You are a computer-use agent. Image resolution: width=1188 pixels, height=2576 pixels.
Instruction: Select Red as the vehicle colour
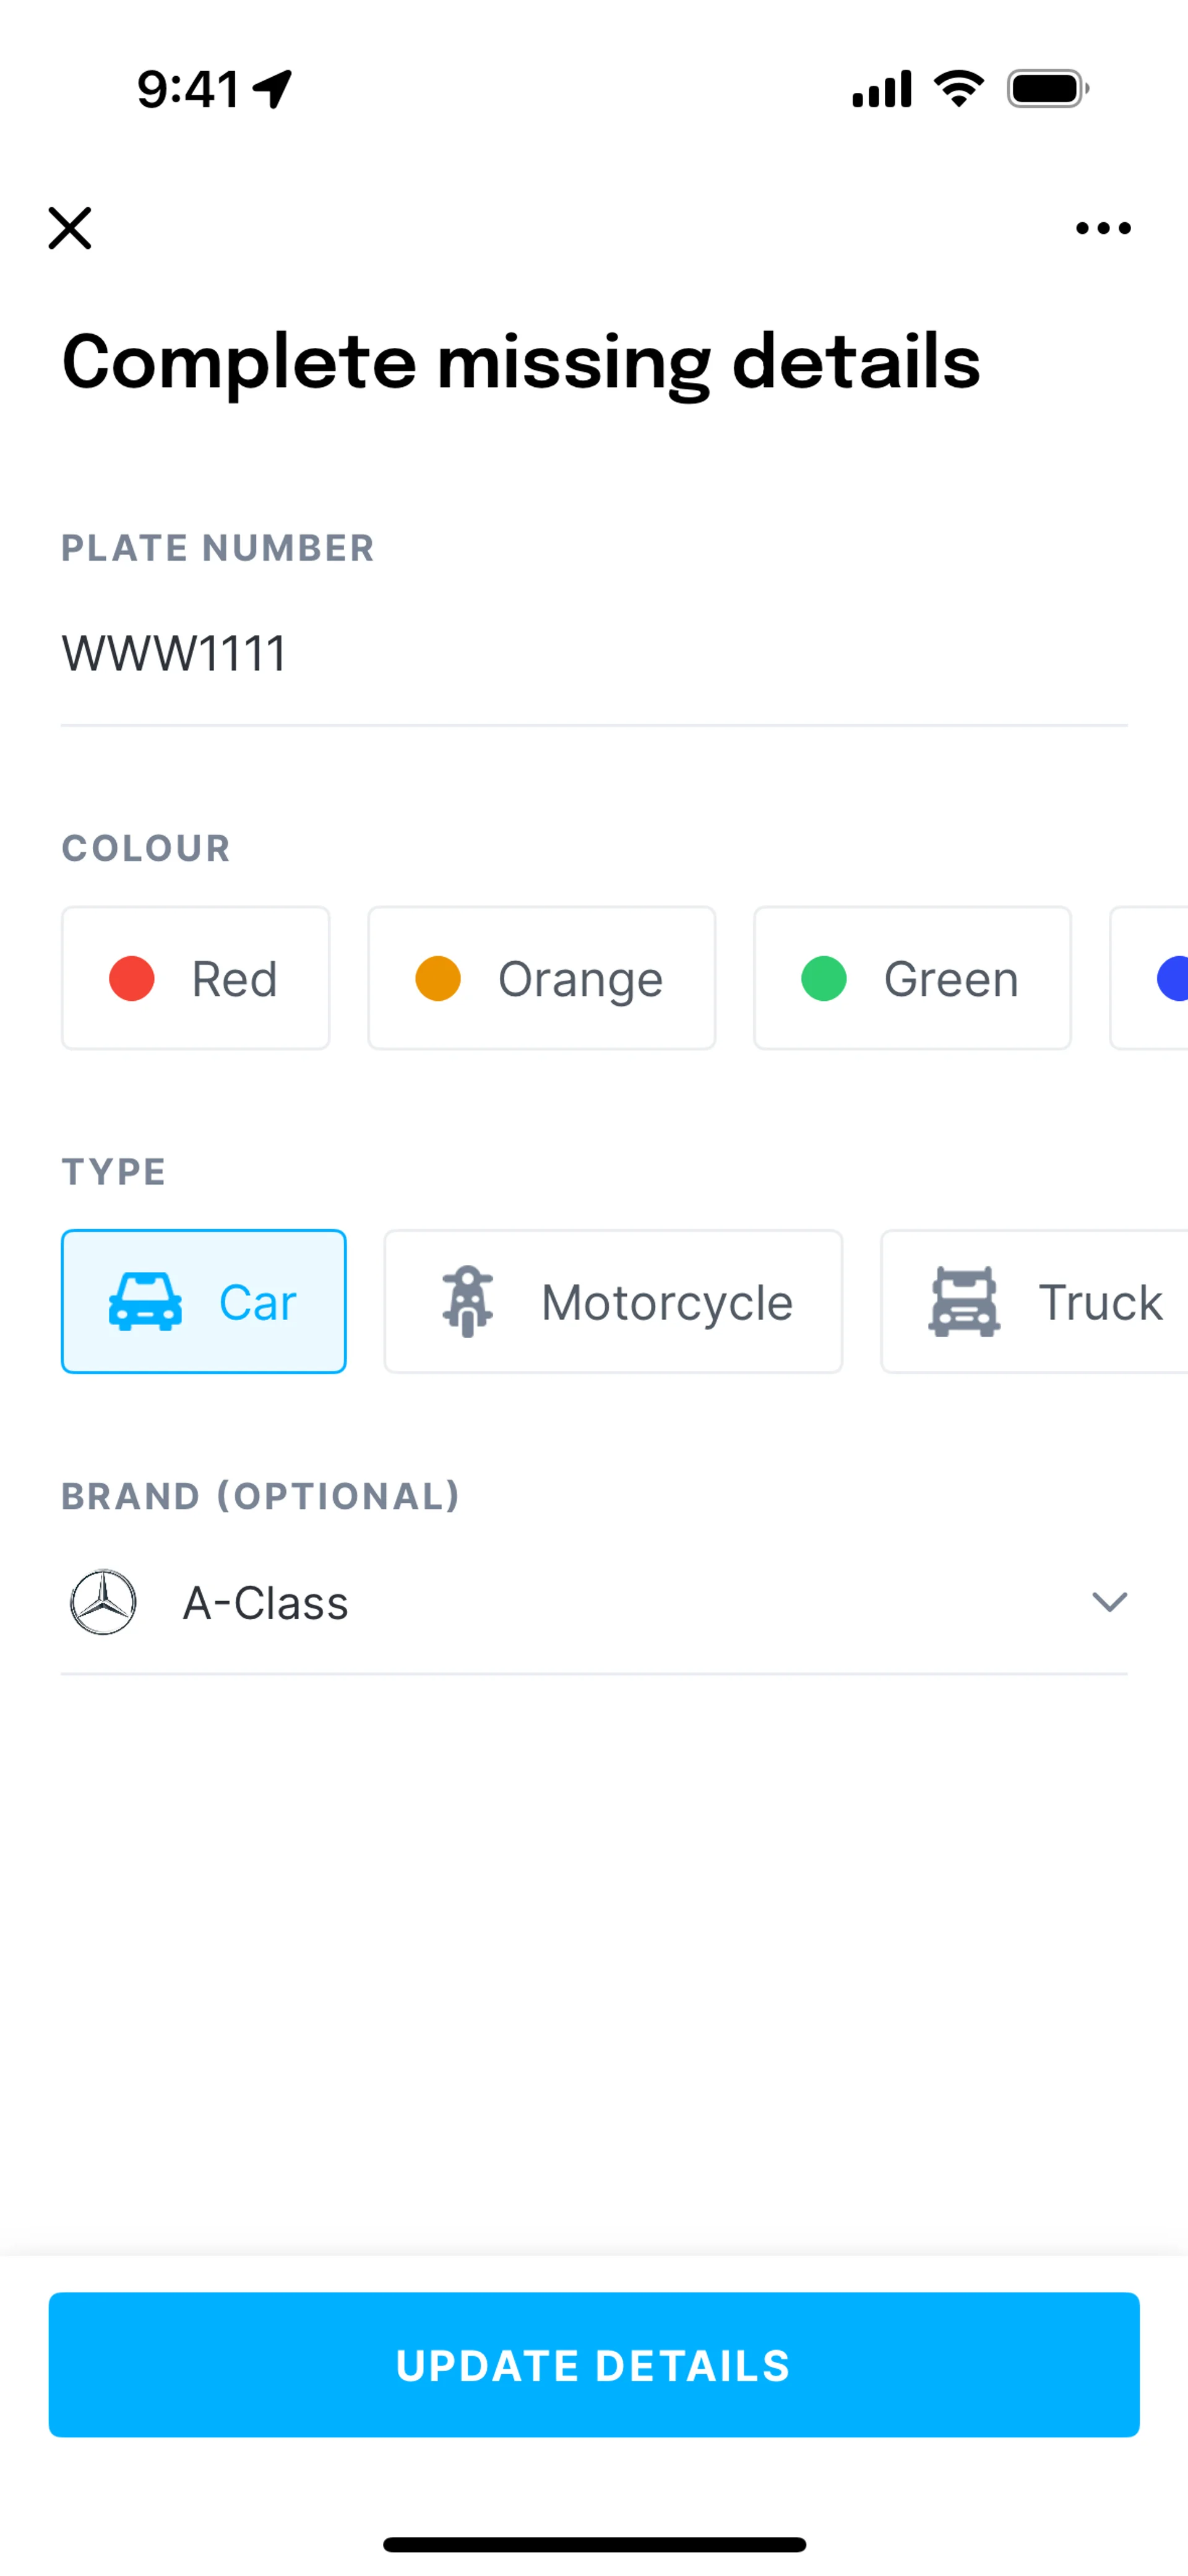pos(196,978)
